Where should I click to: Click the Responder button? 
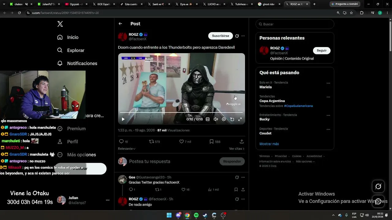(232, 161)
